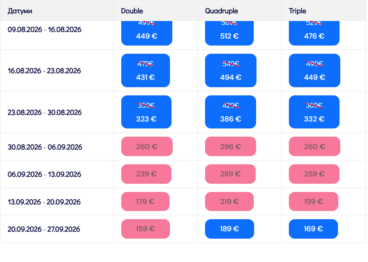The image size is (368, 262).
Task: Click the 189 € Quadruple price button
Action: pos(229,229)
